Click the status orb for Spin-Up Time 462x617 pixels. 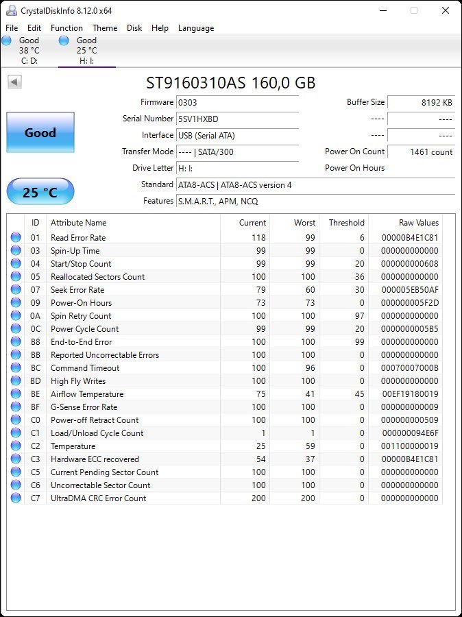coord(16,250)
